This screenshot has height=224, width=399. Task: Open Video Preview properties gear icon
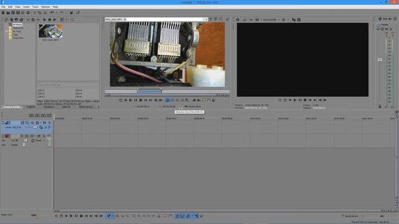point(238,19)
